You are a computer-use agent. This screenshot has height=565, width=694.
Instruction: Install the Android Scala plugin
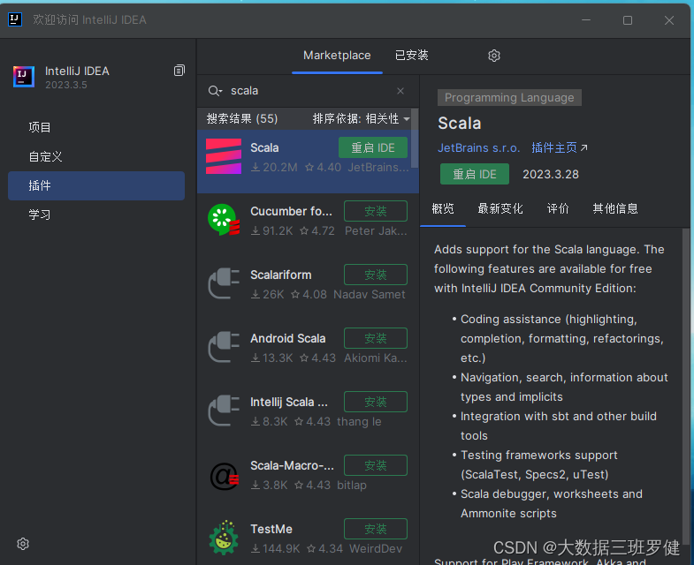coord(376,339)
